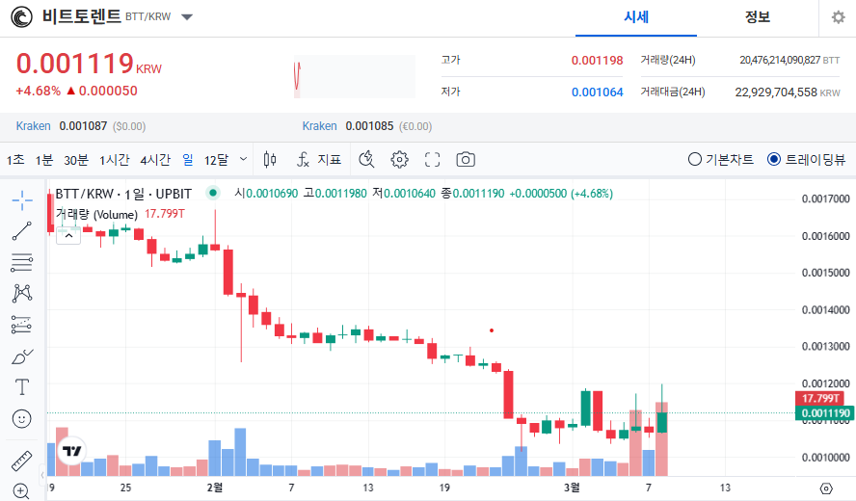The height and width of the screenshot is (501, 856).
Task: Open the chart settings gear
Action: tap(399, 159)
